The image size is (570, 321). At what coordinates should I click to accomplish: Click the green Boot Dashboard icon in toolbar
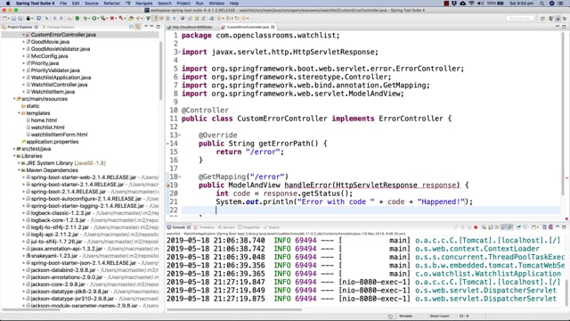(x=77, y=18)
